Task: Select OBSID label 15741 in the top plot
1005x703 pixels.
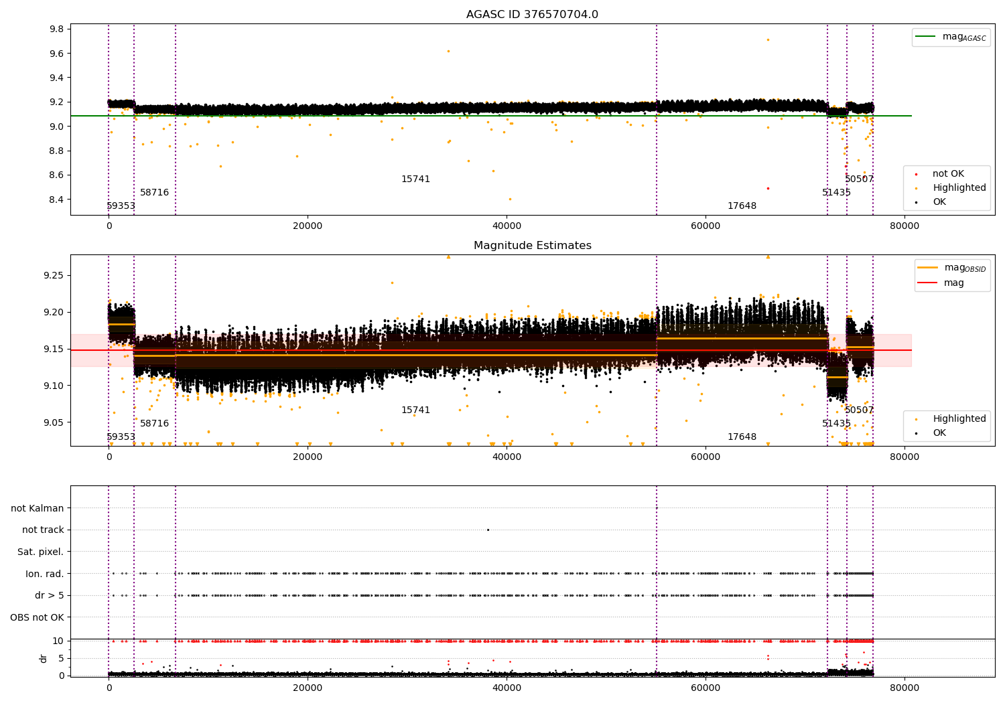Action: (415, 179)
